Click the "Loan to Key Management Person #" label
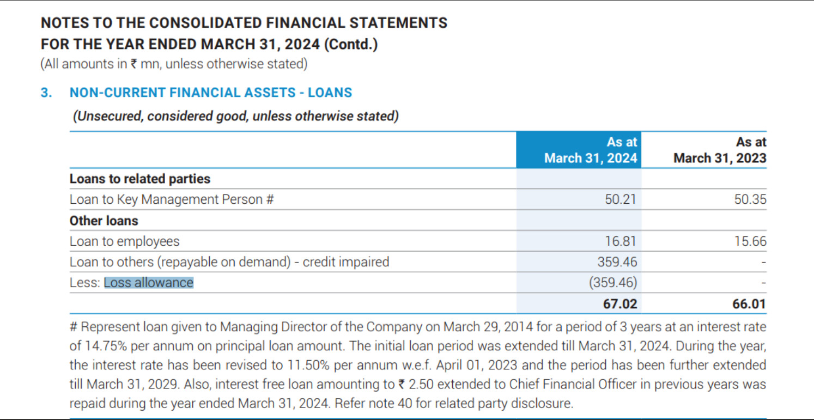 click(171, 200)
